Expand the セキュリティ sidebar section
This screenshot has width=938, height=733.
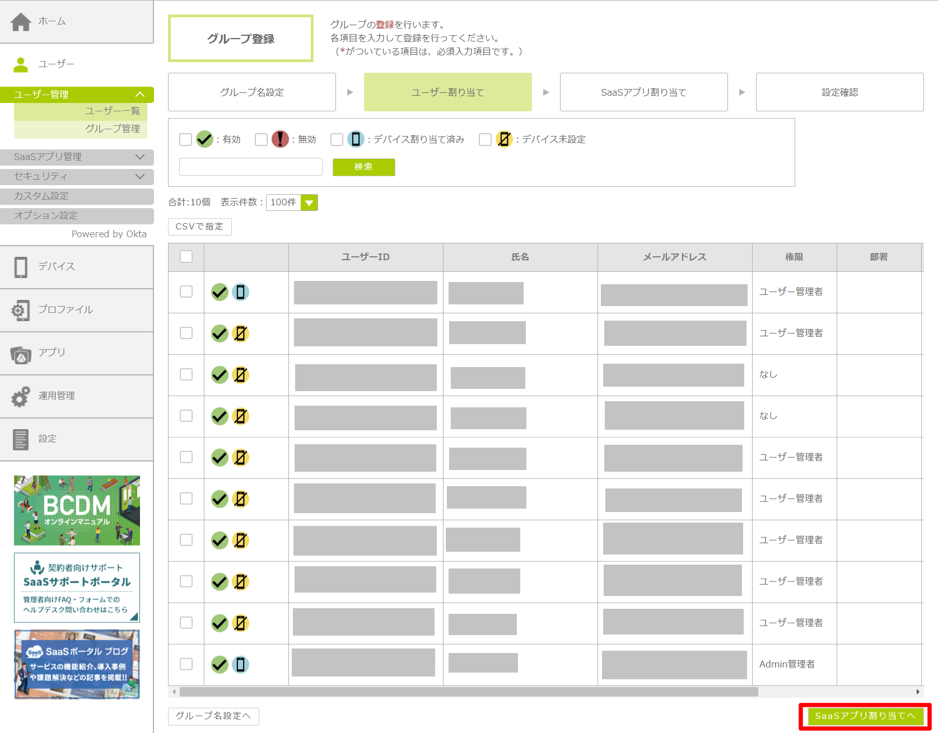77,177
